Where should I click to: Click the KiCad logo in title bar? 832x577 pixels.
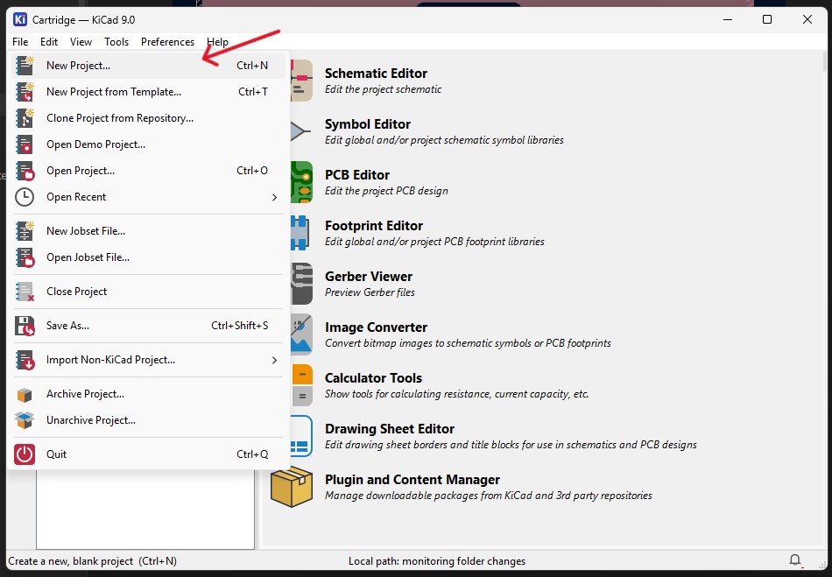tap(20, 19)
